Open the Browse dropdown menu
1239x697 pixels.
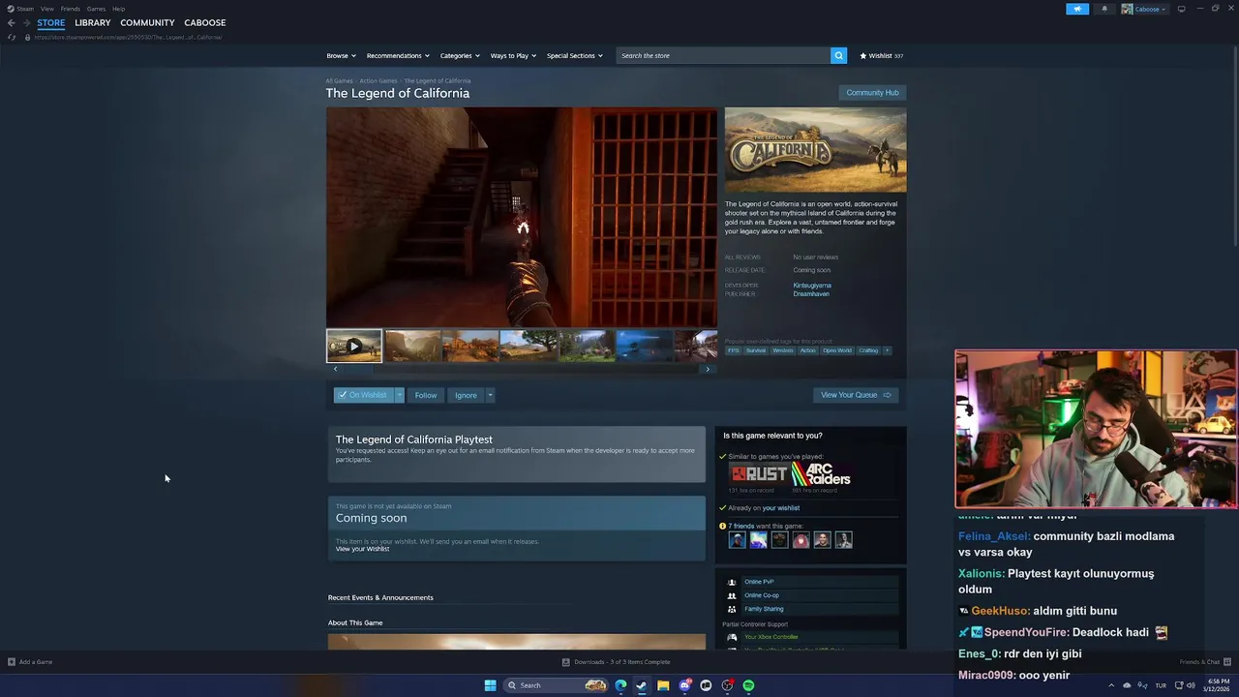click(x=341, y=55)
